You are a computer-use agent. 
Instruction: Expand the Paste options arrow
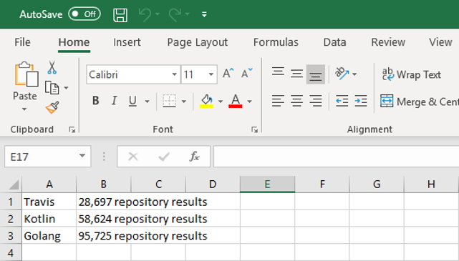pyautogui.click(x=24, y=109)
